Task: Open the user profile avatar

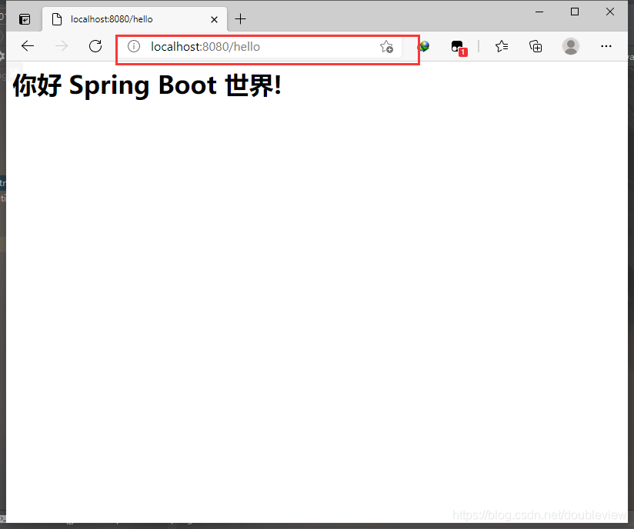Action: (x=570, y=46)
